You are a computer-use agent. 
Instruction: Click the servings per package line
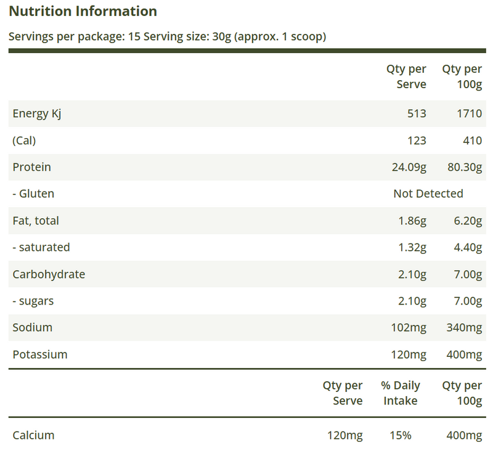click(x=167, y=36)
